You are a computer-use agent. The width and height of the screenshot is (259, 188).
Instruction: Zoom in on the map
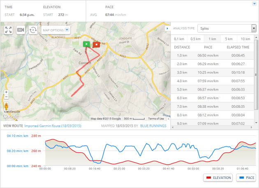point(6,93)
